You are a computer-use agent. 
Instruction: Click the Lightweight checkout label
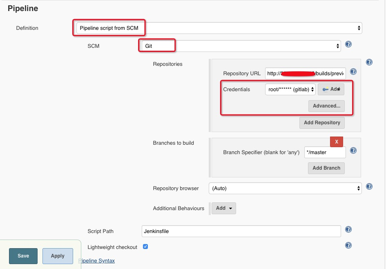(x=112, y=247)
